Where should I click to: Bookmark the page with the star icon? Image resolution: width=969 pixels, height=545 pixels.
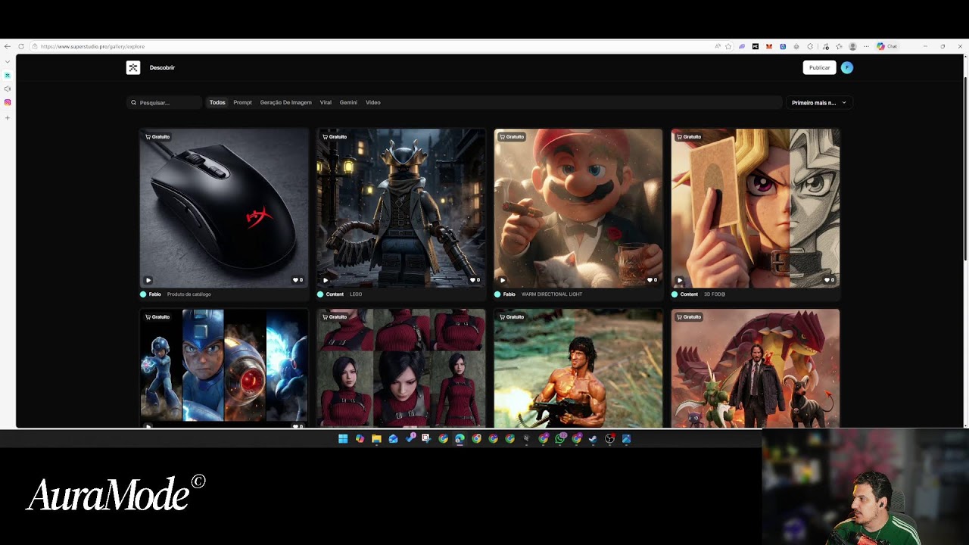point(728,46)
